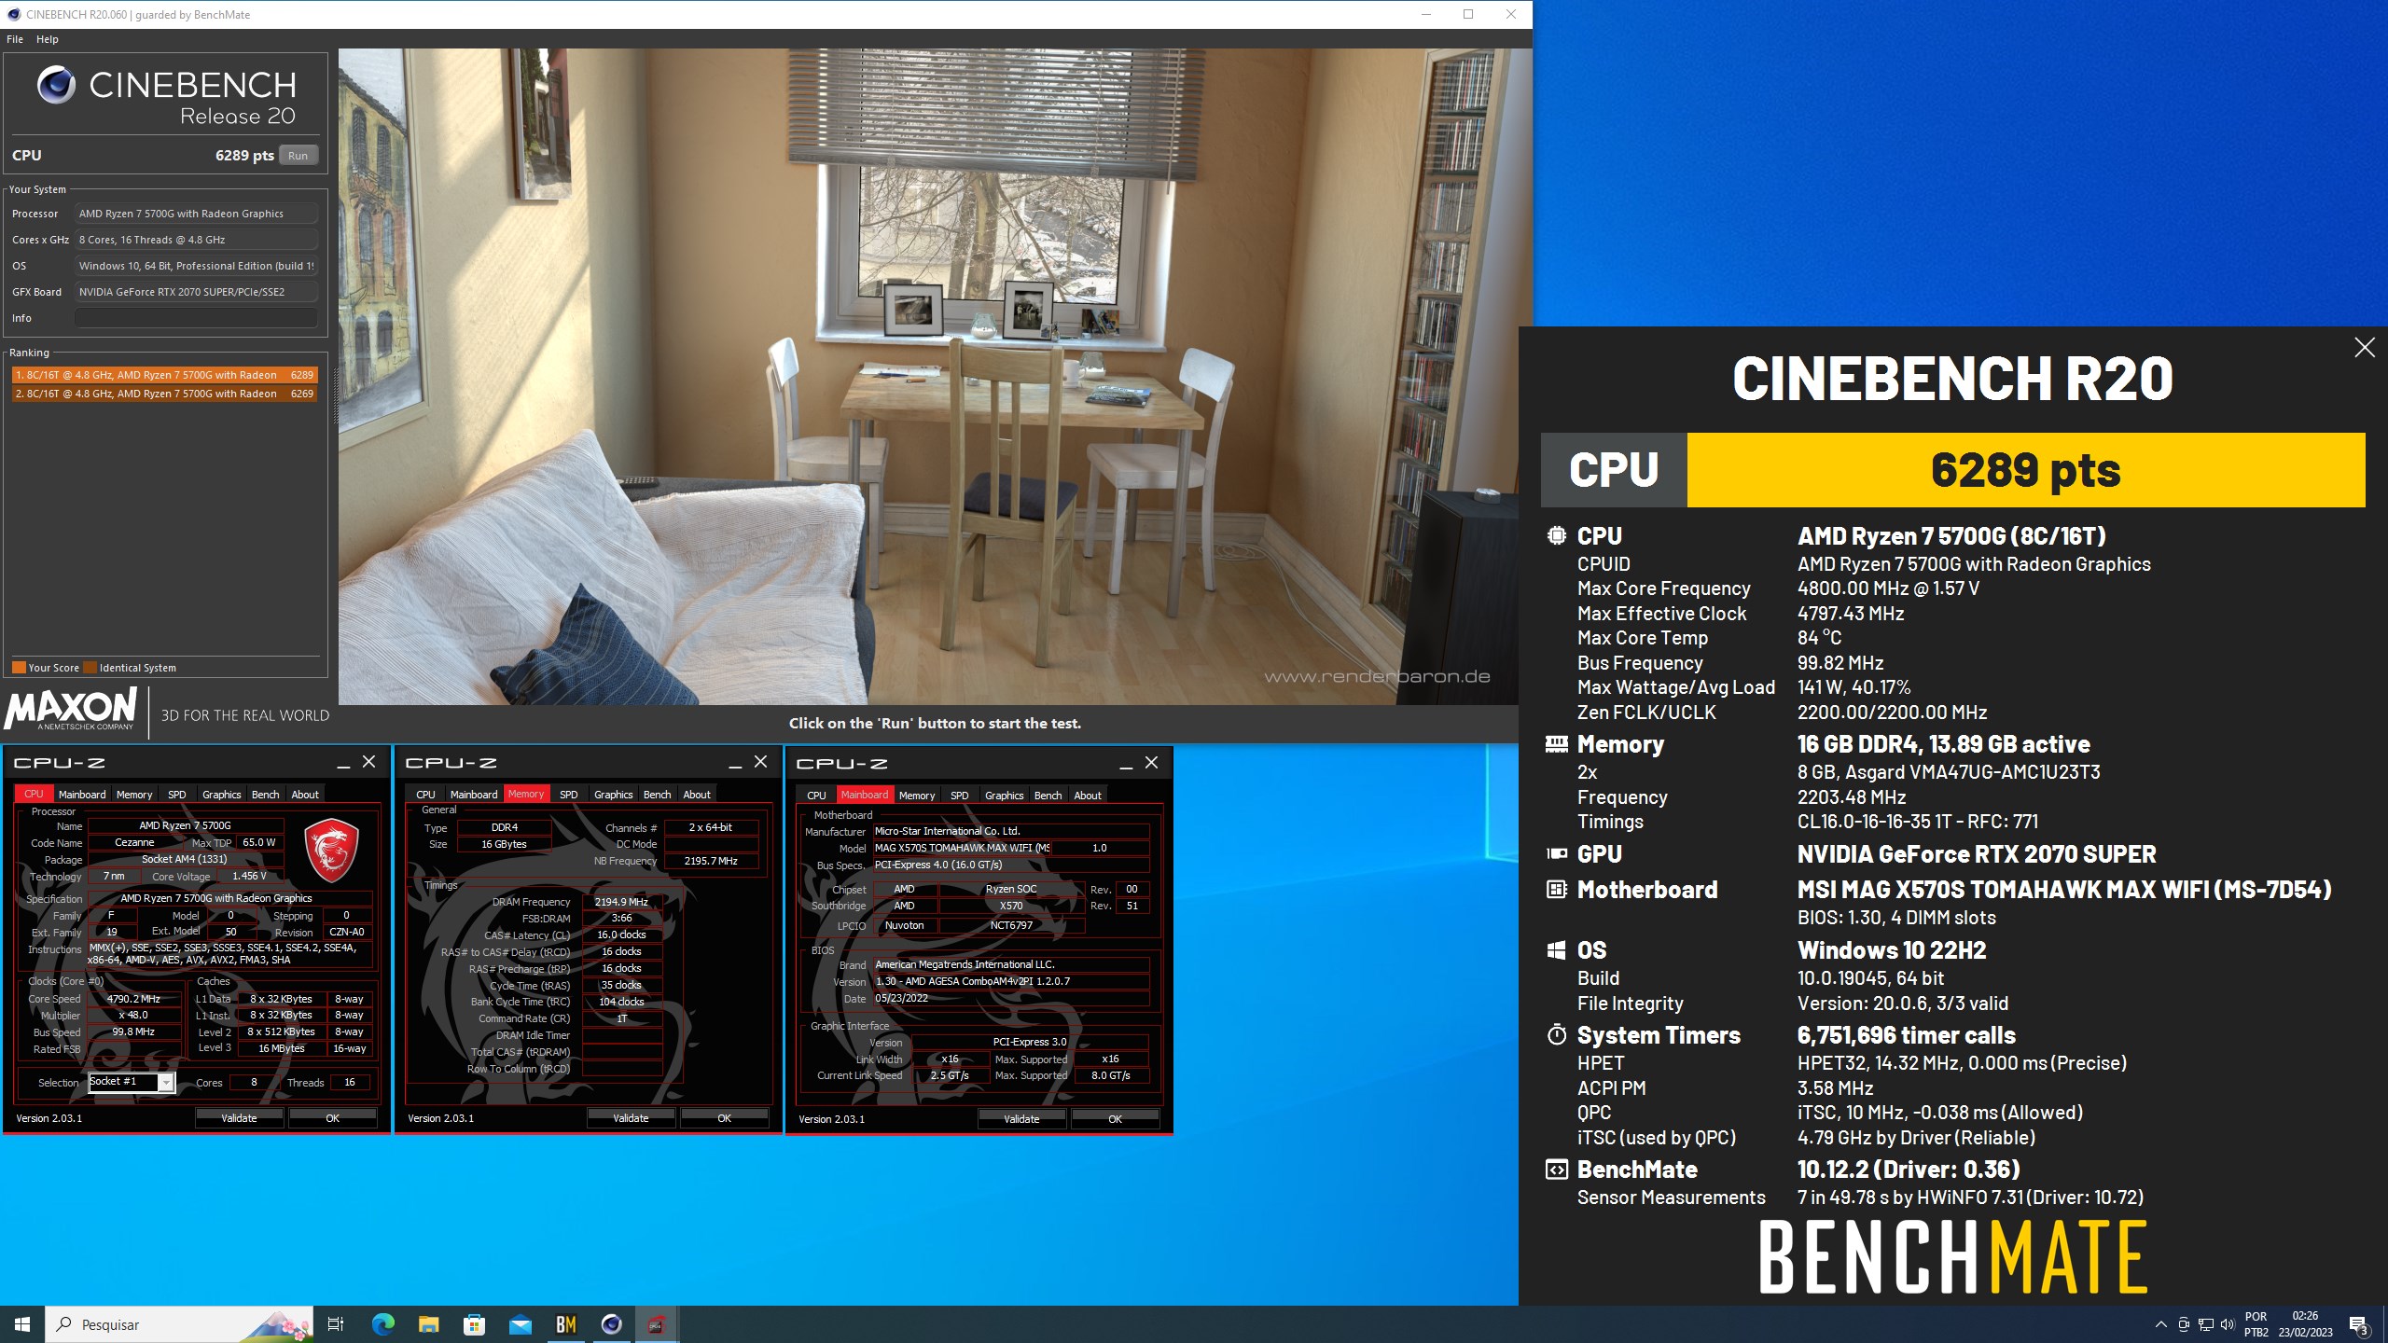This screenshot has height=1343, width=2388.
Task: Show hidden system tray icons
Action: [x=2160, y=1324]
